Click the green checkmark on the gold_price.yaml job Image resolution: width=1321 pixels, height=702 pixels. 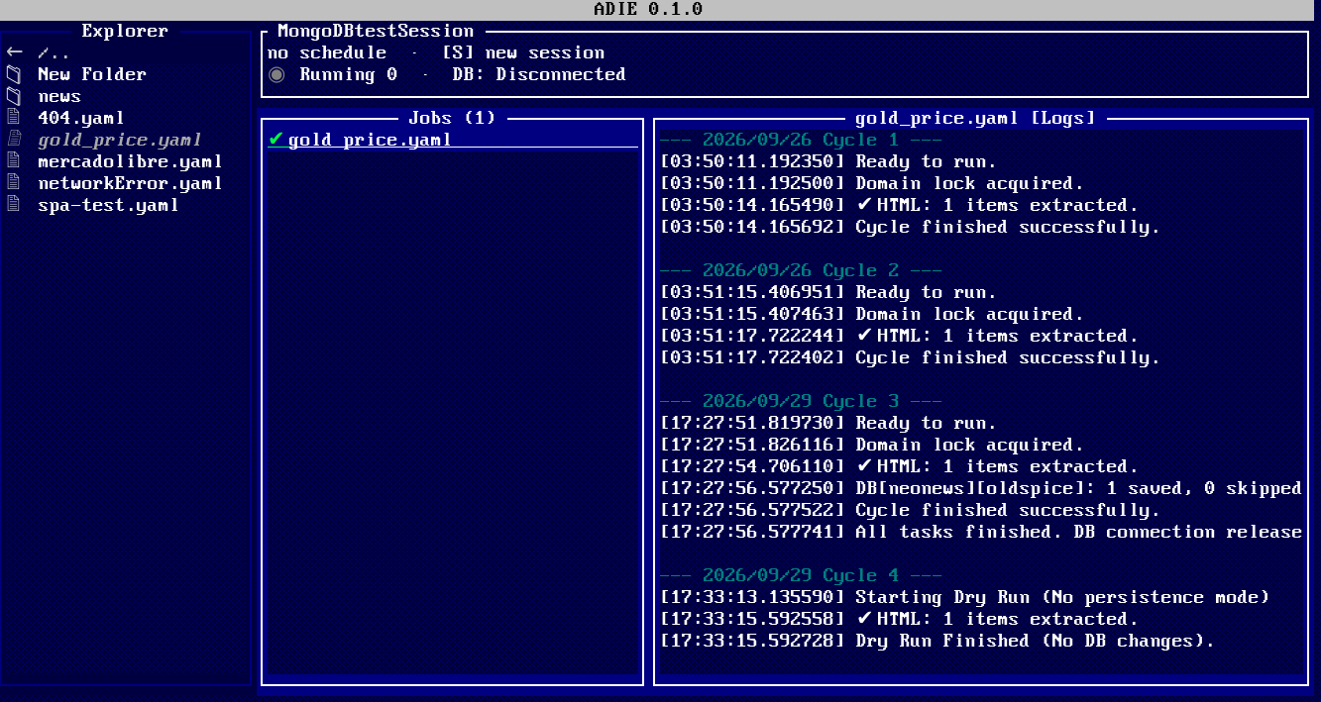pyautogui.click(x=275, y=140)
